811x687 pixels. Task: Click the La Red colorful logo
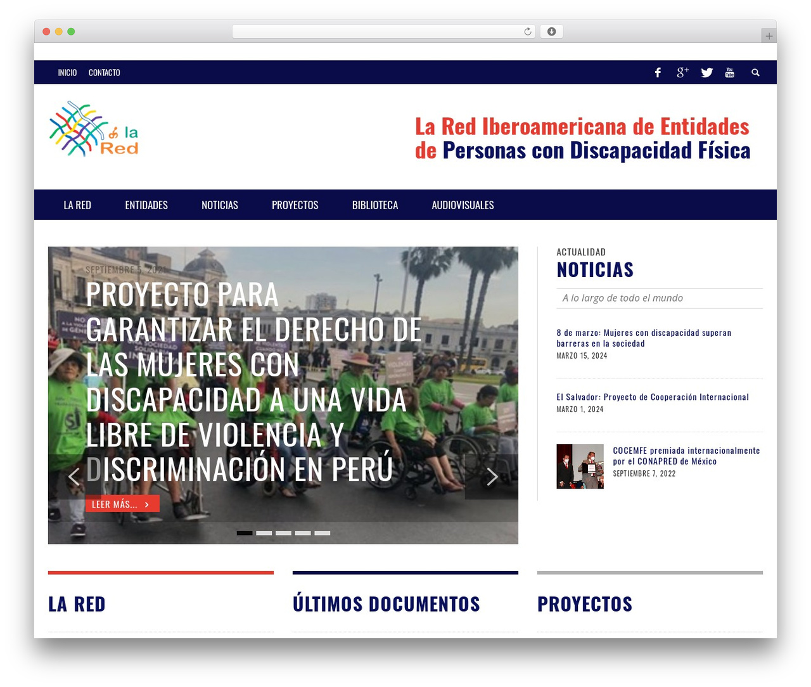click(94, 129)
